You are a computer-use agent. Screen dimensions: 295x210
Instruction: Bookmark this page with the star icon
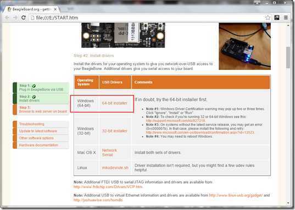point(268,17)
